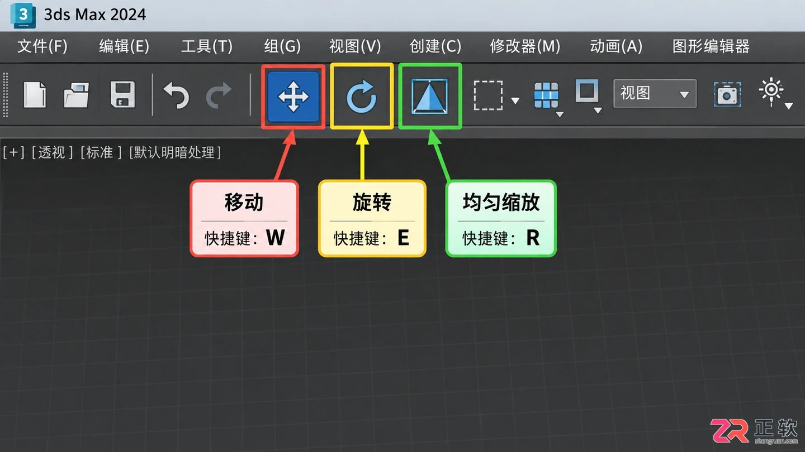Select the Move tool

coord(293,96)
